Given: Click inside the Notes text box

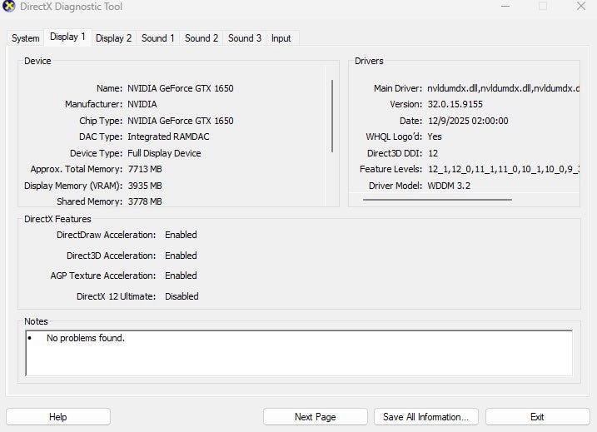Looking at the screenshot, I should tap(299, 353).
